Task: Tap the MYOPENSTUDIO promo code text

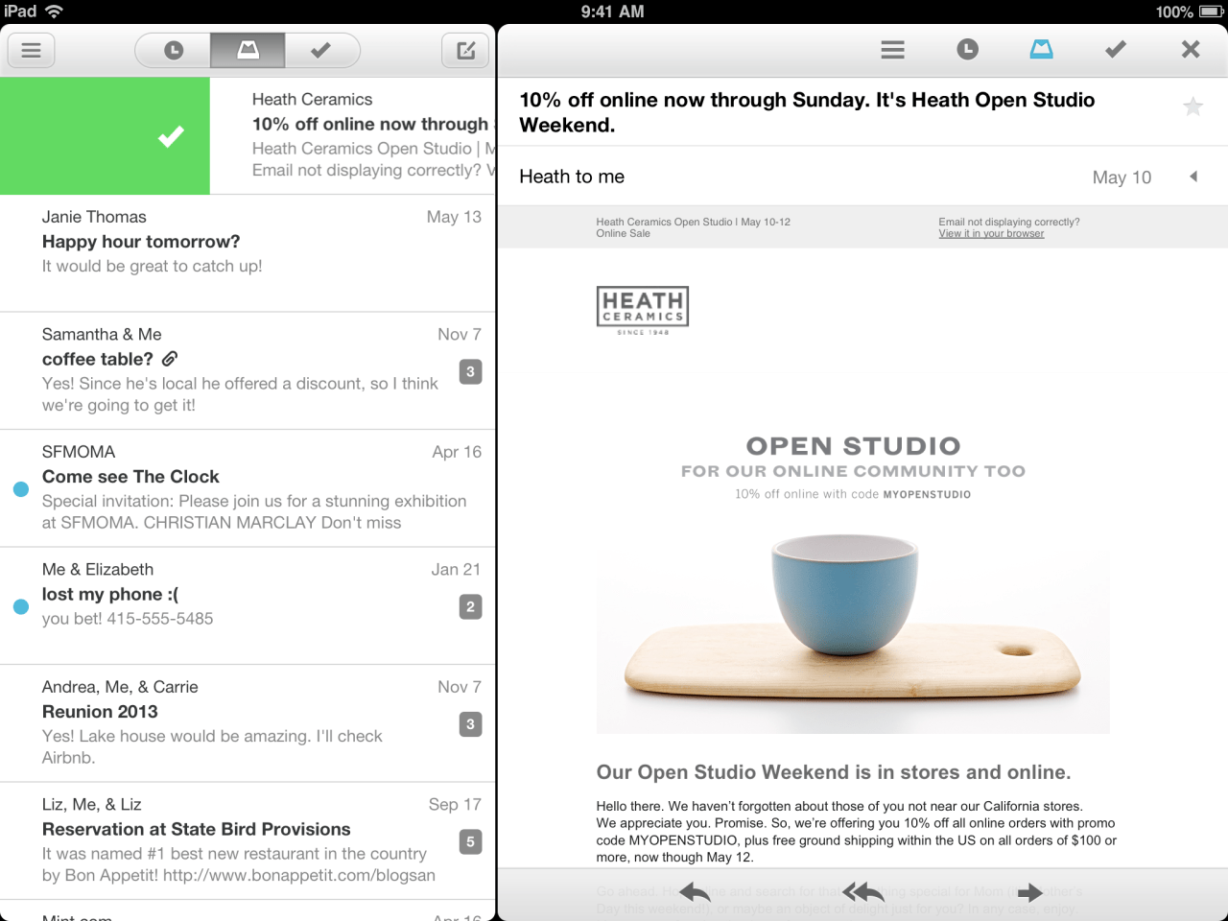Action: (927, 494)
